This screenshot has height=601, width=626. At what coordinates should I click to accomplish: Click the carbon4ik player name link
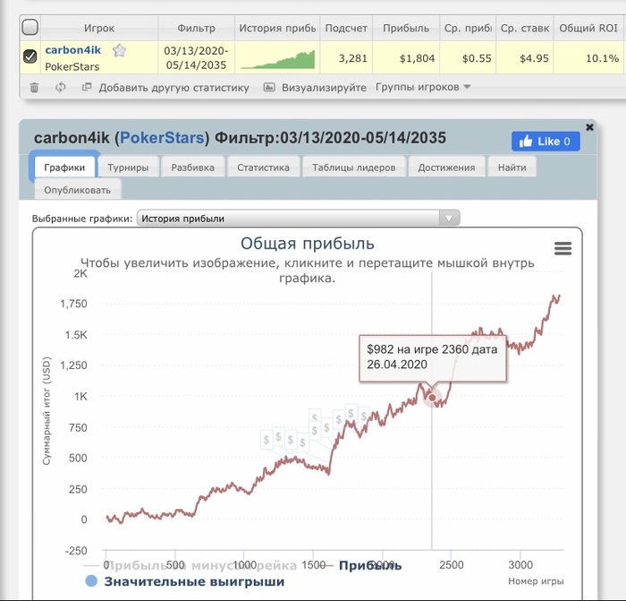[73, 50]
